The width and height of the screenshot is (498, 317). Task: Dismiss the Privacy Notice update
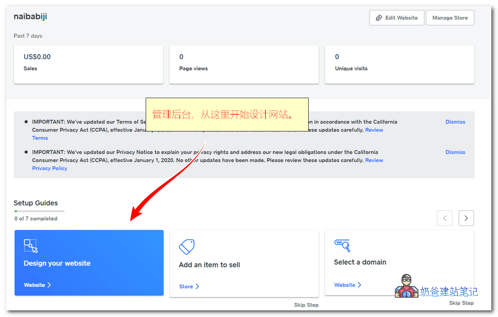click(x=455, y=152)
